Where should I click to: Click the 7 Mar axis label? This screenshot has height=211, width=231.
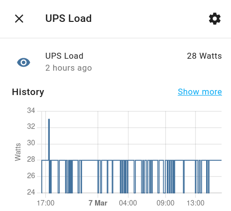tap(98, 203)
